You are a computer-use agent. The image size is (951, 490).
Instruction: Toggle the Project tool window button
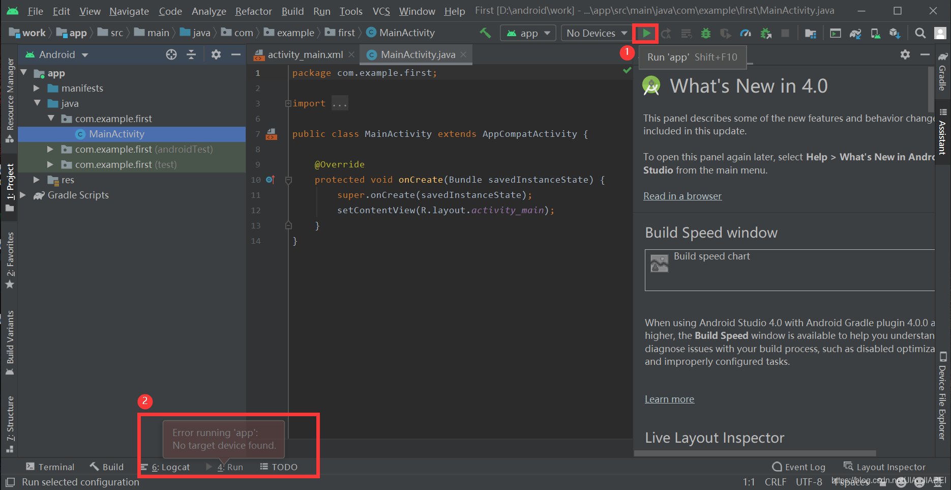pyautogui.click(x=10, y=187)
